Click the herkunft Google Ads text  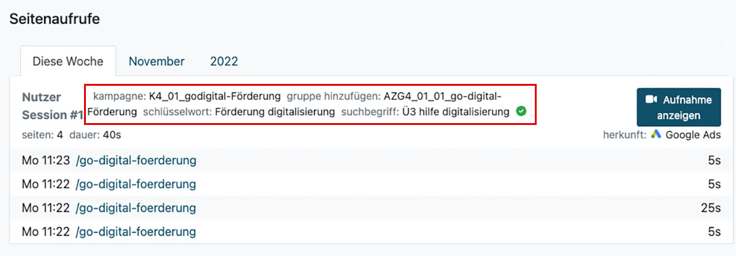click(x=693, y=135)
